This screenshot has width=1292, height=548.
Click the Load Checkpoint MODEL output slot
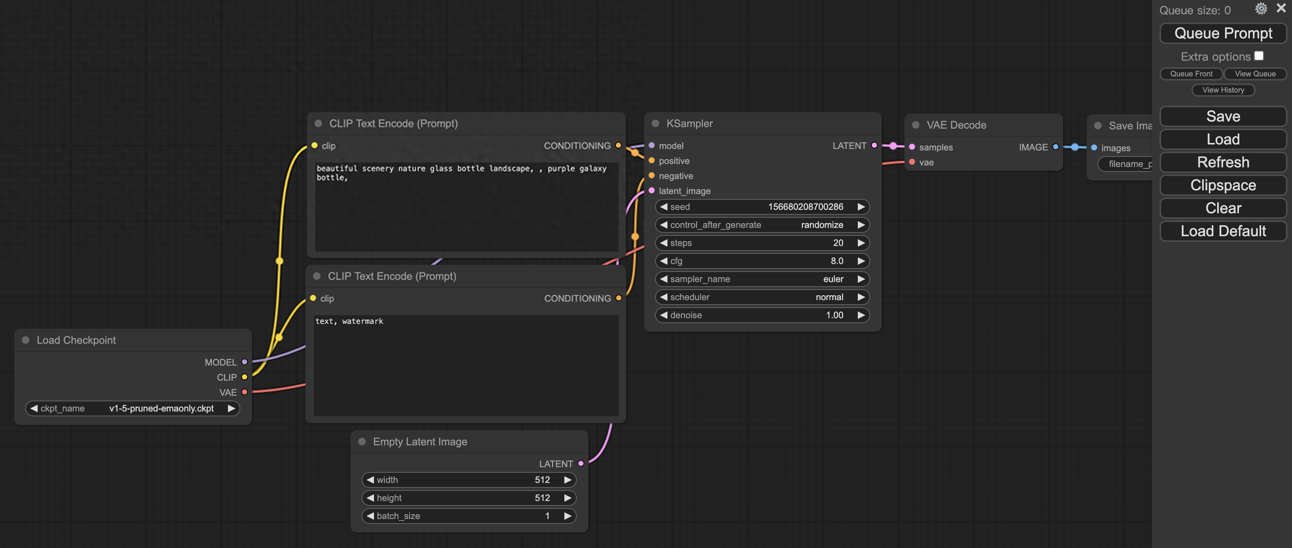[244, 362]
